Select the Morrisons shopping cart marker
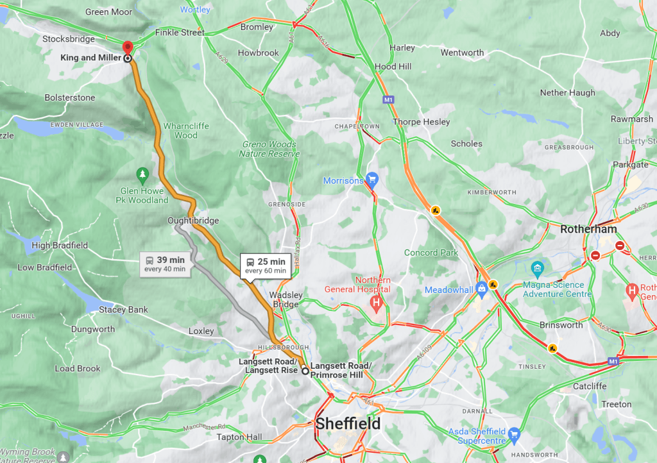This screenshot has height=463, width=657. (372, 180)
